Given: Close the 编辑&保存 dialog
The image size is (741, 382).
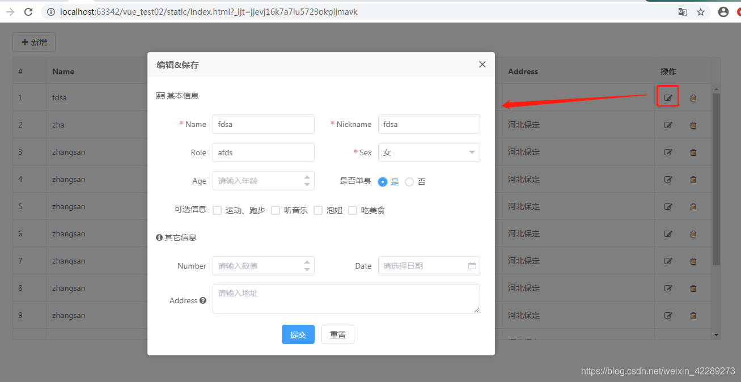Looking at the screenshot, I should 482,65.
